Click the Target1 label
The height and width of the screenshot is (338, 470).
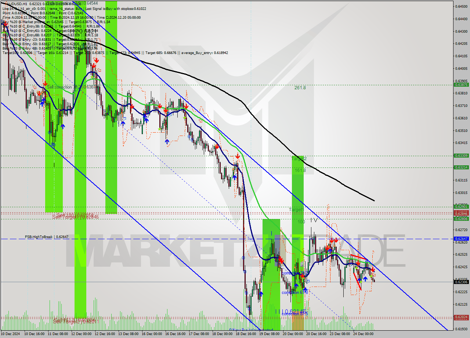click(x=296, y=210)
